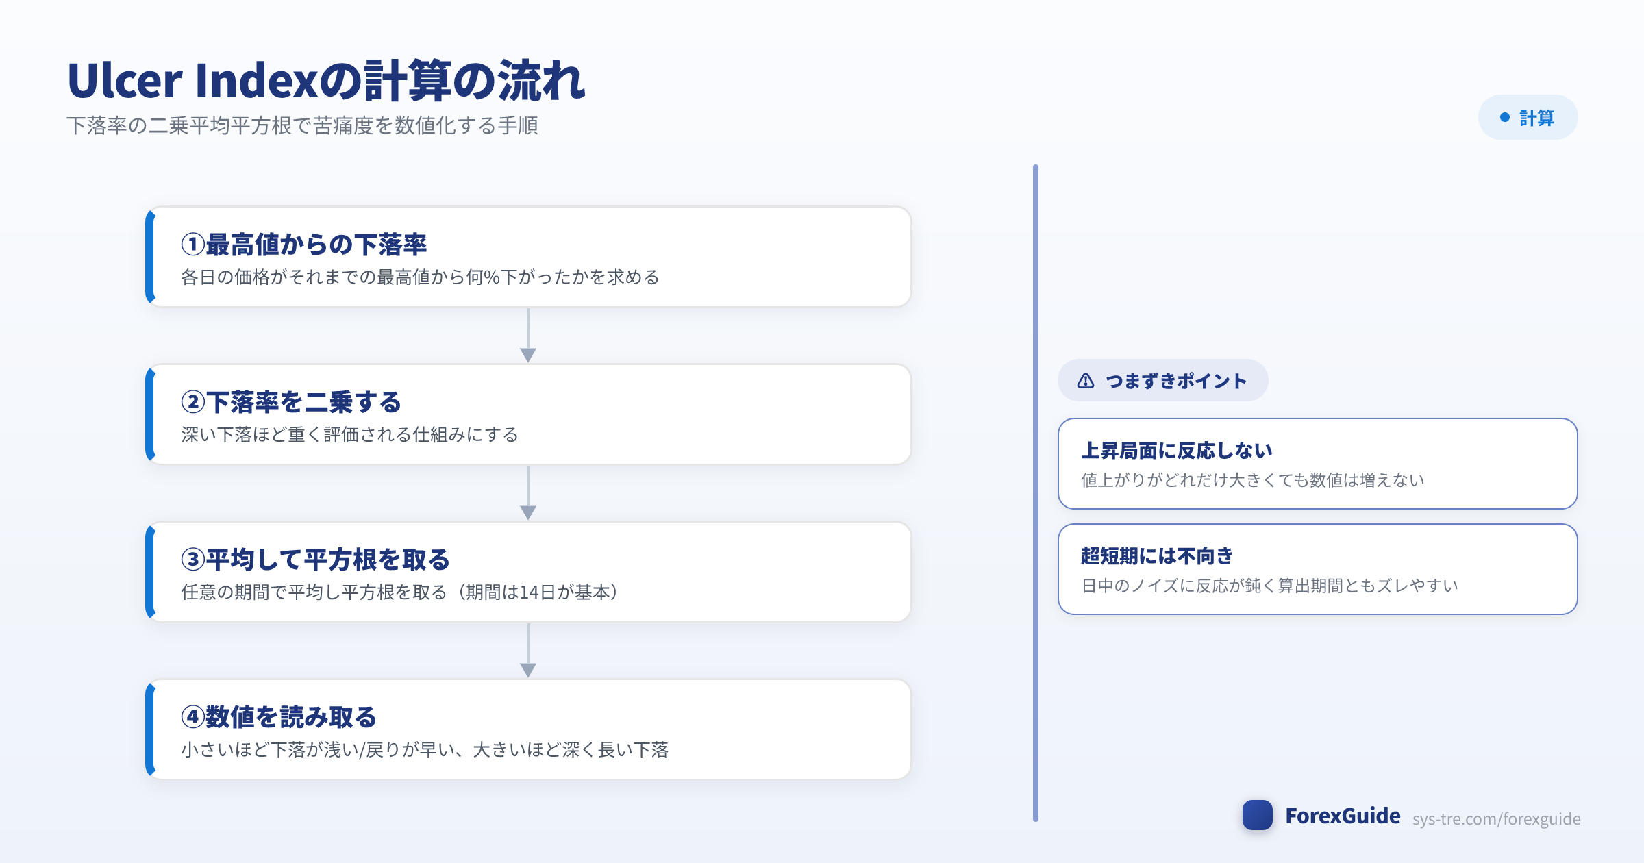
Task: Click subtitle 下落率の二乗平均平方根で苦痛度を数値化する手順
Action: tap(302, 125)
